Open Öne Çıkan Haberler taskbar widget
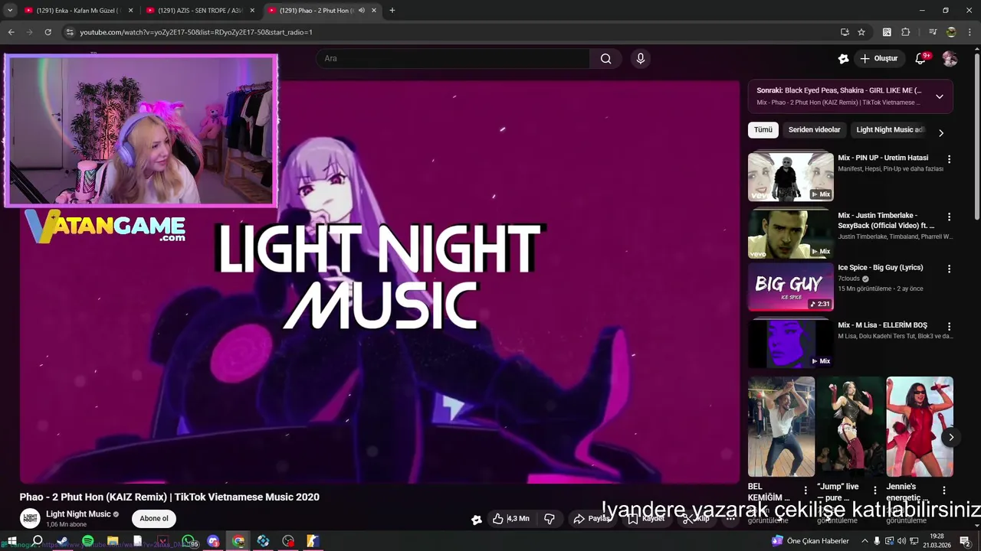Viewport: 981px width, 551px height. (x=810, y=541)
